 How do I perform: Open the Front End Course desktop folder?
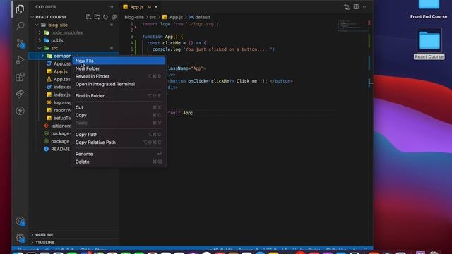[429, 9]
